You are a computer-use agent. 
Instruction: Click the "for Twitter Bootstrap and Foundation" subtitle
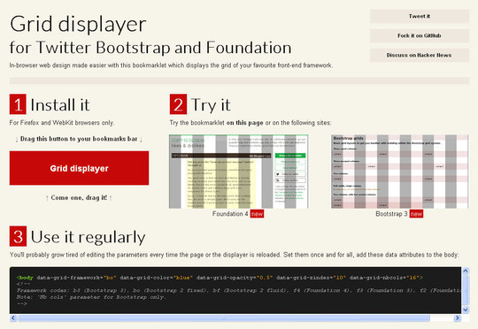(x=150, y=48)
